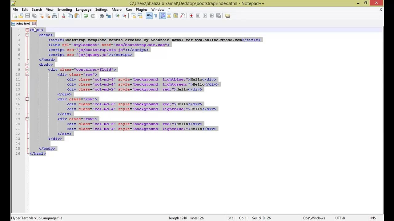Image resolution: width=394 pixels, height=221 pixels.
Task: Open the Plugins menu
Action: 142,10
